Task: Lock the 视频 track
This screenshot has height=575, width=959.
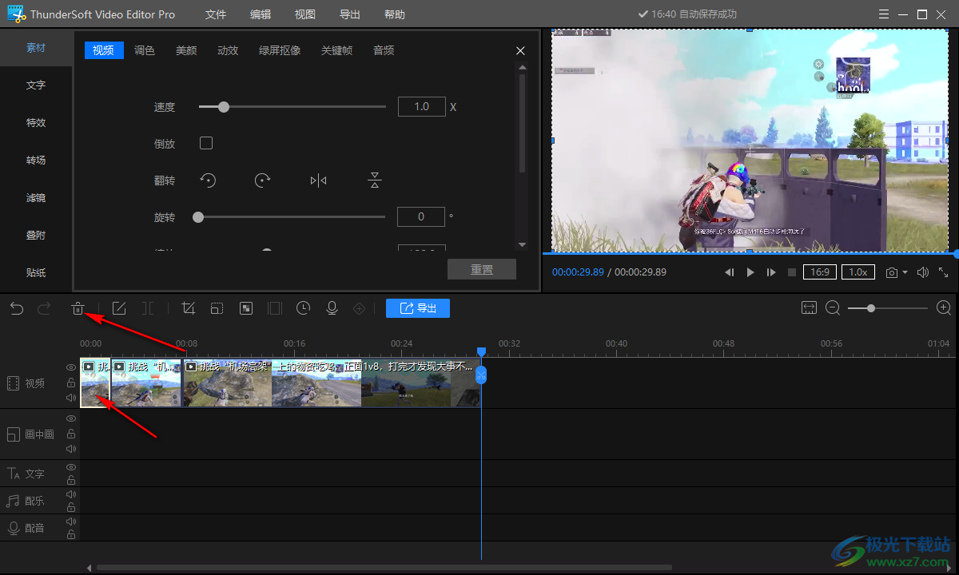Action: point(71,383)
